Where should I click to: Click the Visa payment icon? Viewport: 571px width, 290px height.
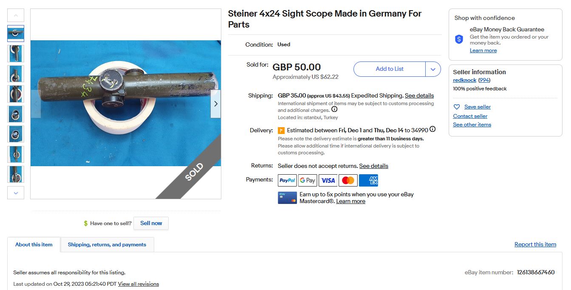coord(328,180)
